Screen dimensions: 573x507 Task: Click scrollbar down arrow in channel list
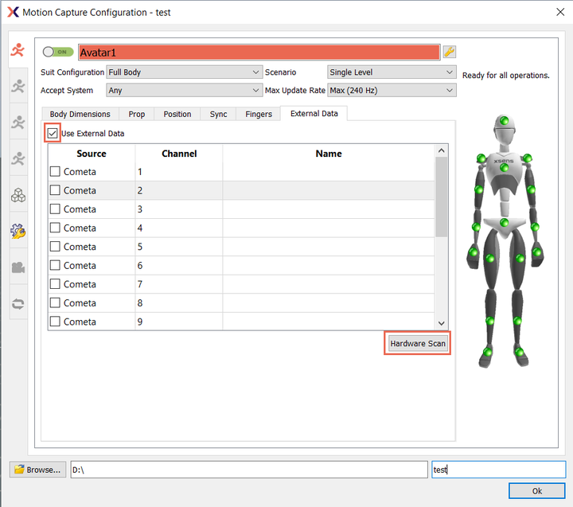(442, 323)
